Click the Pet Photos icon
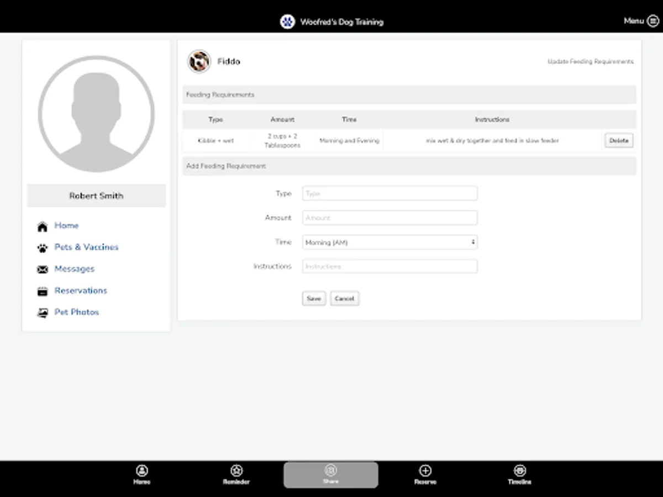Screen dimensions: 663x497 [x=42, y=312]
